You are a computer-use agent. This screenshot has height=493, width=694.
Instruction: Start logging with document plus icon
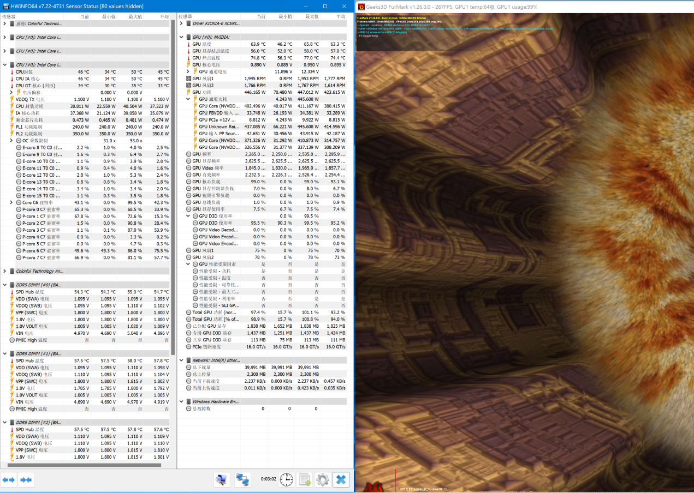click(305, 480)
